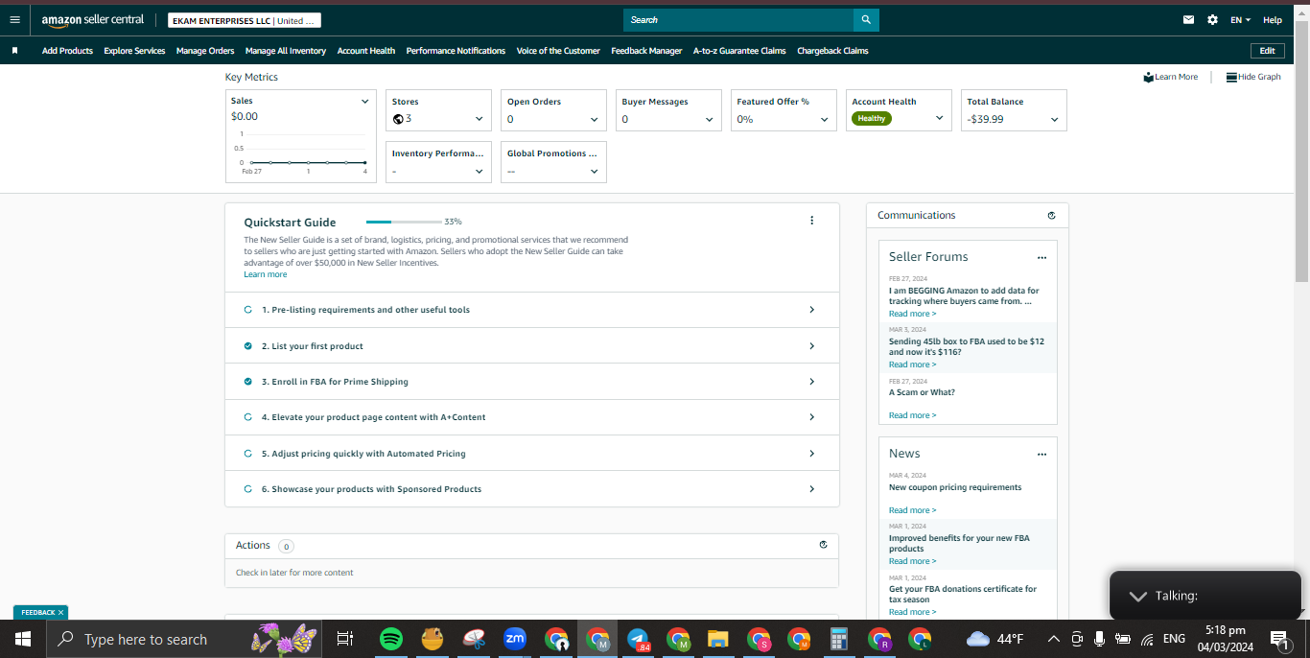Open the mail messages icon
Screen dimensions: 1310x658
click(1189, 20)
